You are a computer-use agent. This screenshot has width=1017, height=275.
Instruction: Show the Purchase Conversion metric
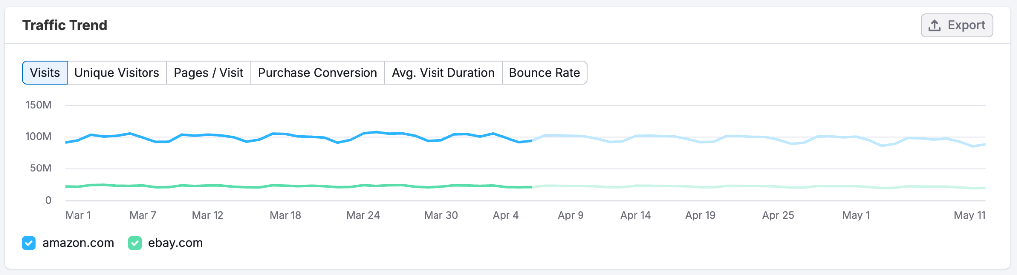[317, 73]
